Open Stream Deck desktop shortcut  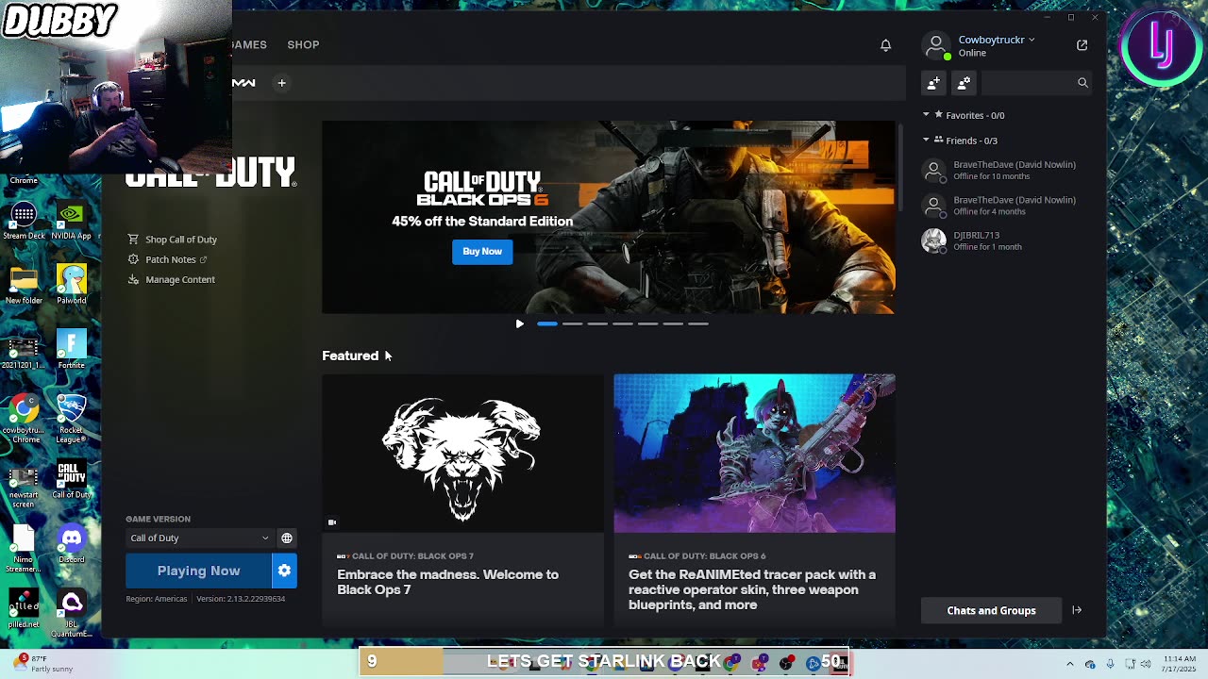[x=24, y=222]
